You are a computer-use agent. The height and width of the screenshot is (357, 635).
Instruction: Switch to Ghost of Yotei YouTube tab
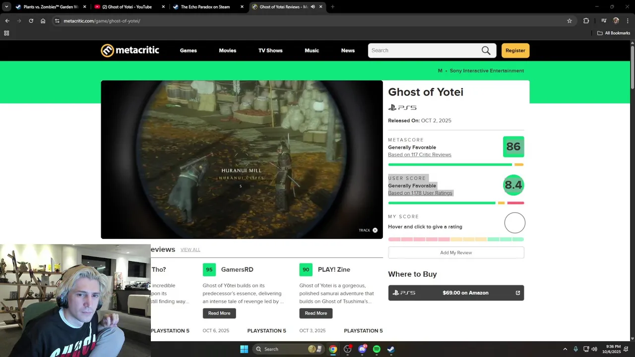130,7
